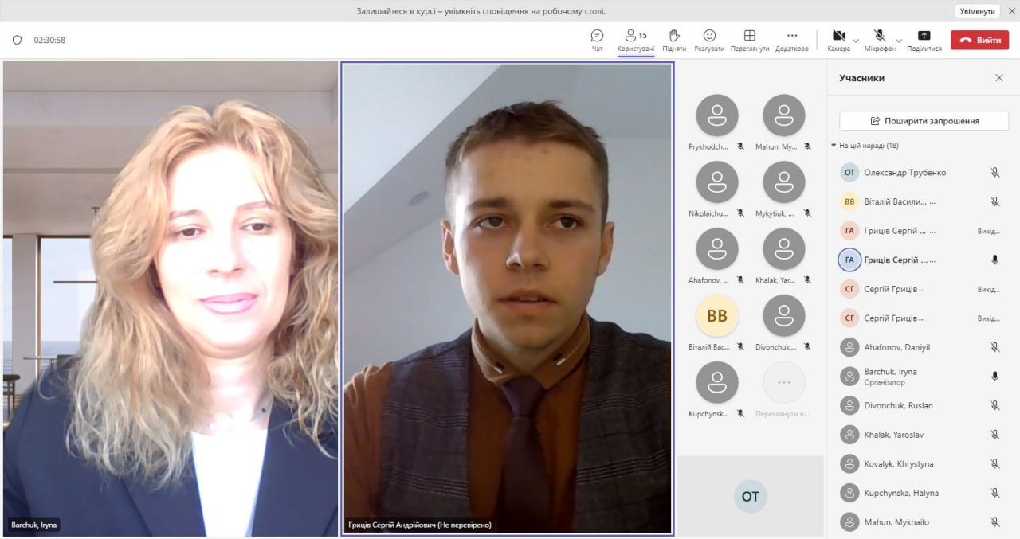Select Олександр Трубенко in participants list
Image resolution: width=1020 pixels, height=539 pixels.
904,173
